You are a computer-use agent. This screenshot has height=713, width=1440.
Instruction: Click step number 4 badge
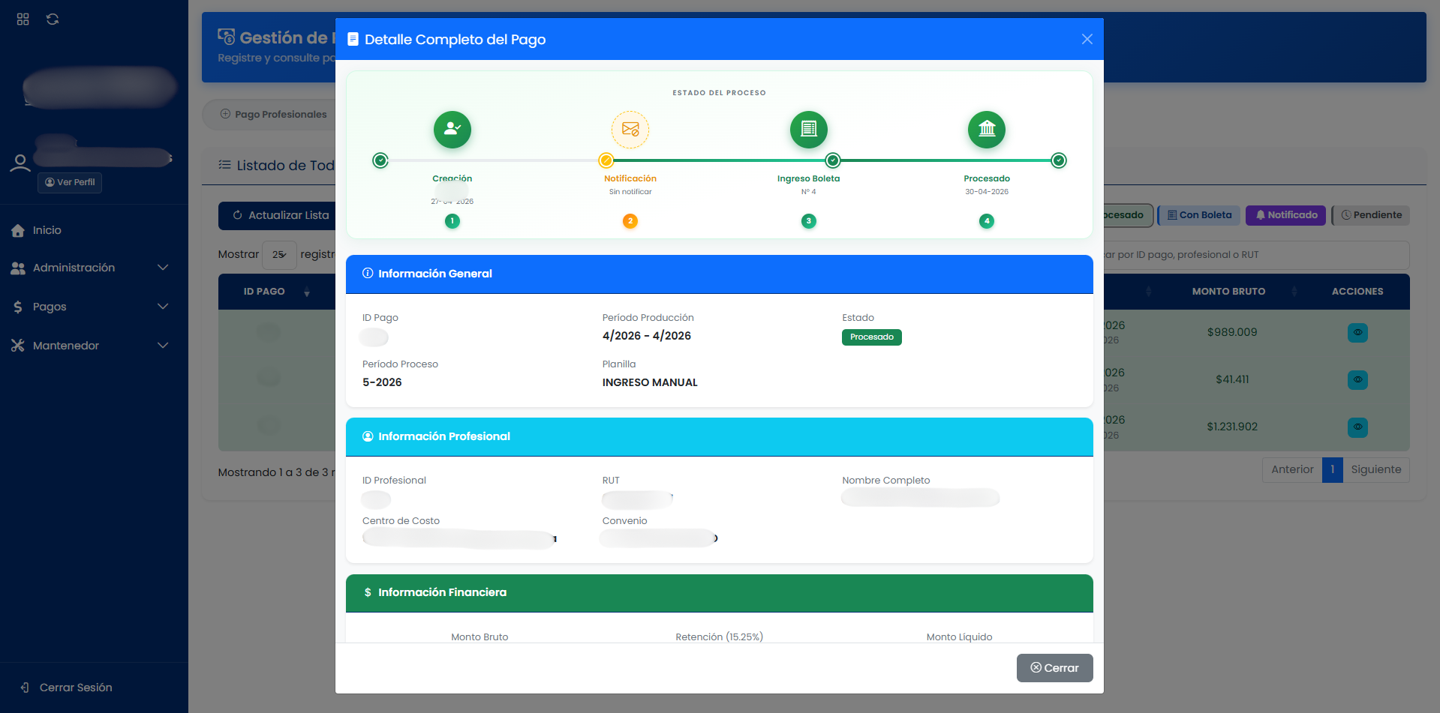click(x=987, y=221)
